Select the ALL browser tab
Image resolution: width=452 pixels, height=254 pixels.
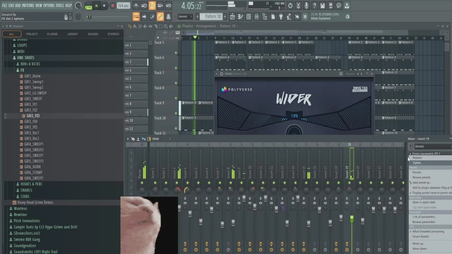(11, 34)
